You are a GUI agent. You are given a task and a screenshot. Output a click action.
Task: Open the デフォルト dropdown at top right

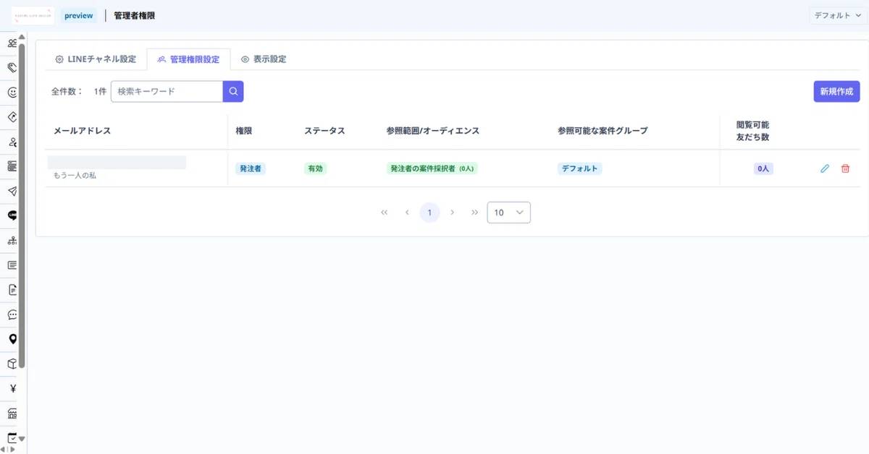point(839,15)
